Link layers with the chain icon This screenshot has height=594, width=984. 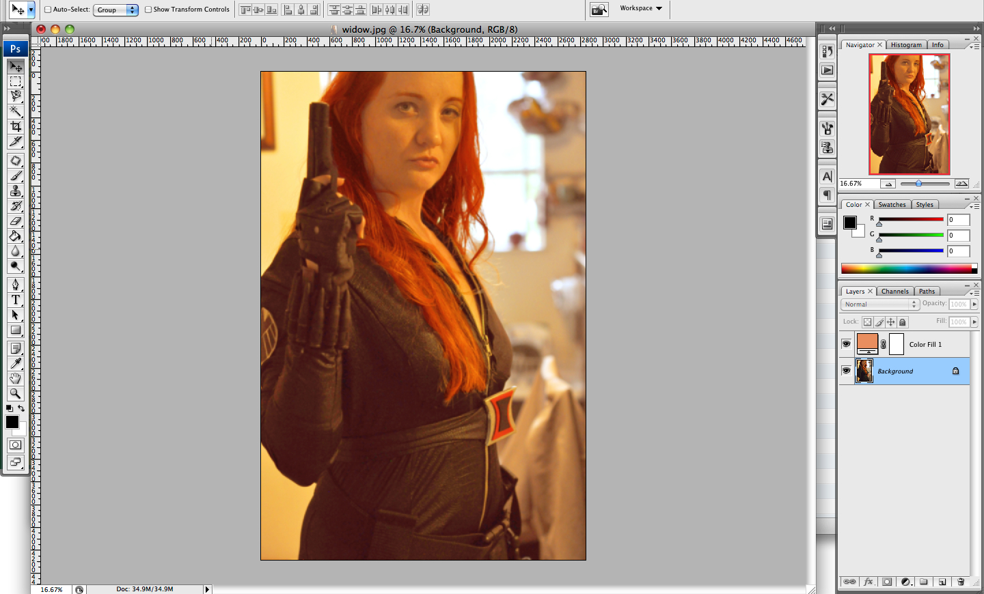point(849,582)
